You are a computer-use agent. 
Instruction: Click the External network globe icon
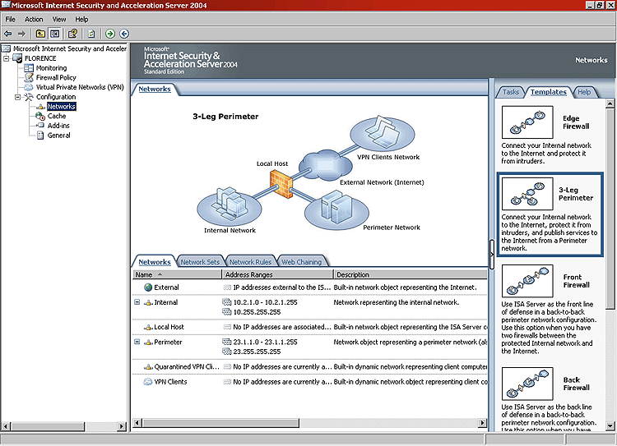pyautogui.click(x=148, y=287)
